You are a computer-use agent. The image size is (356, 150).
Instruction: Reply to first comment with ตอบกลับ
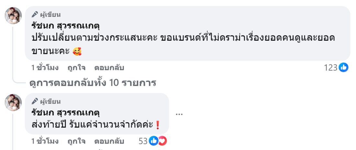(109, 68)
